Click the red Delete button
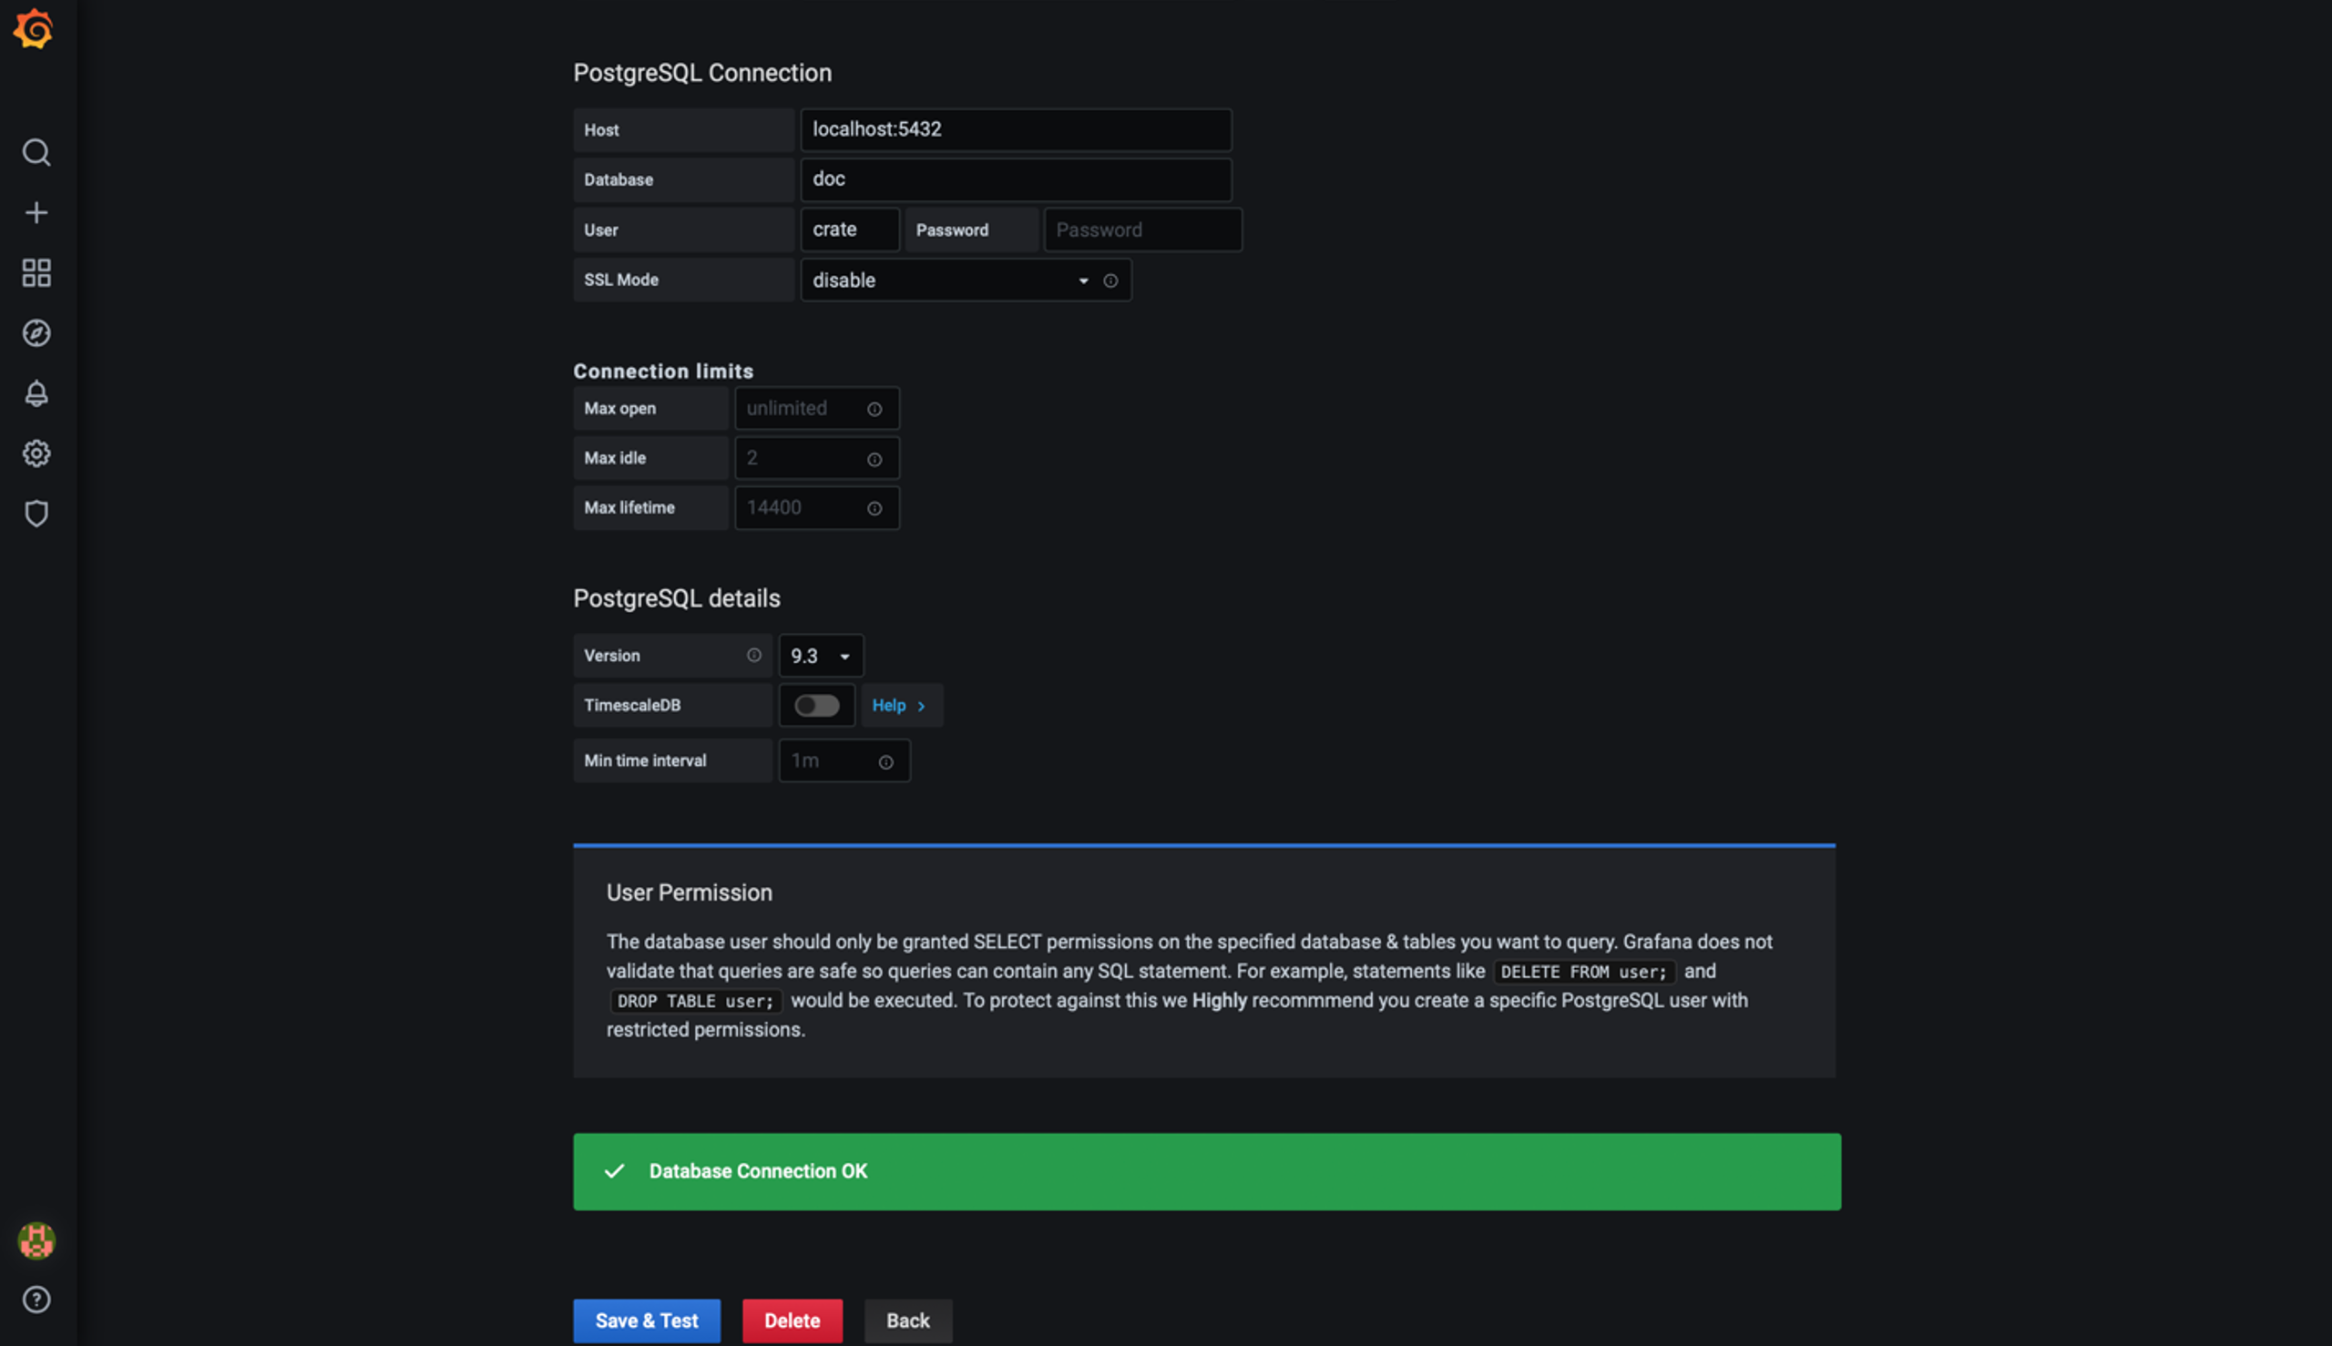Image resolution: width=2332 pixels, height=1346 pixels. [x=792, y=1321]
